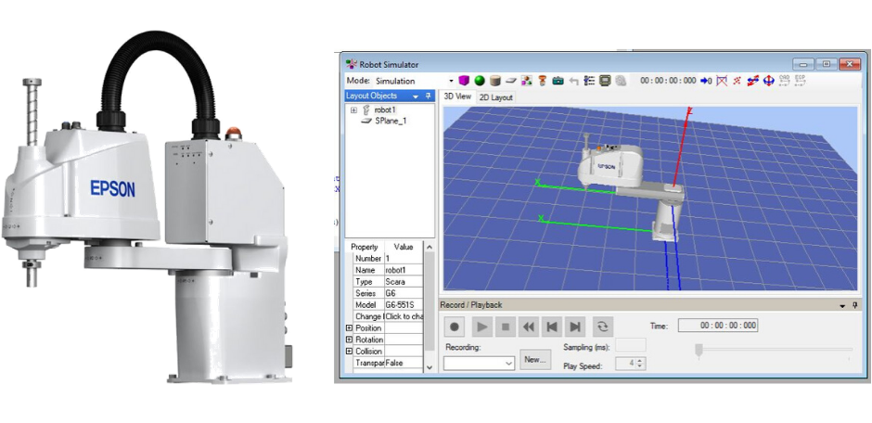Expand the Position property group
This screenshot has height=423, width=872.
point(349,327)
